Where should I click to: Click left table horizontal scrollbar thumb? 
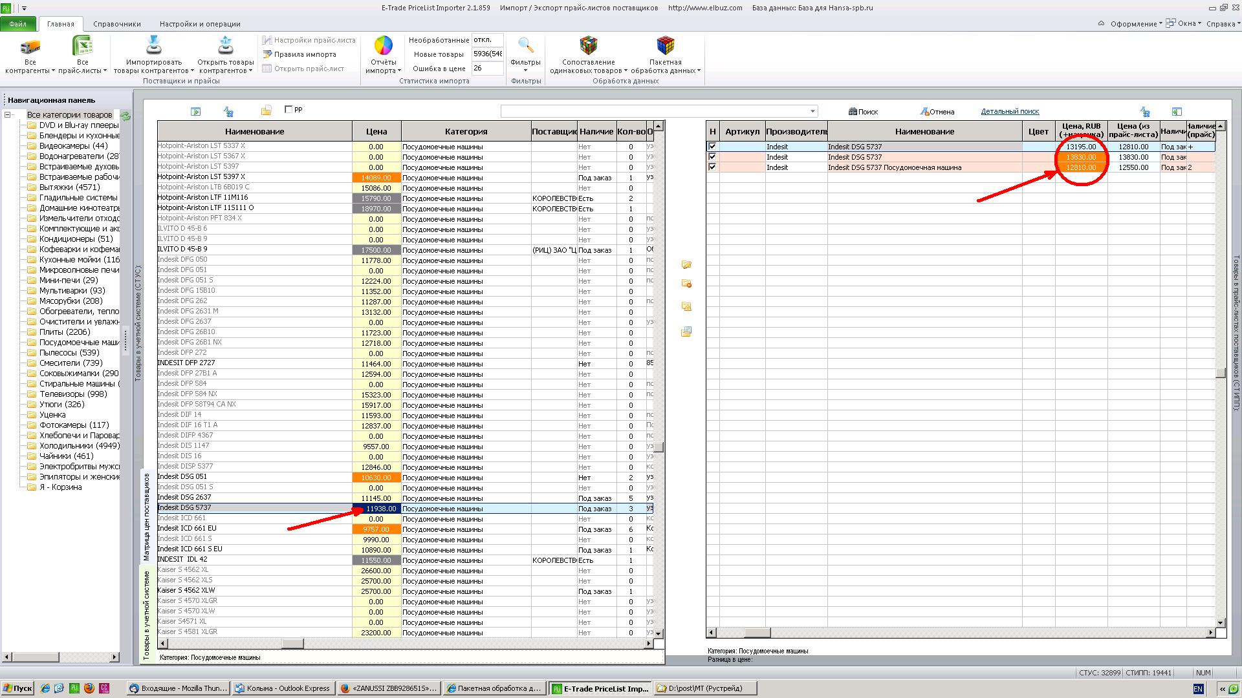[292, 644]
